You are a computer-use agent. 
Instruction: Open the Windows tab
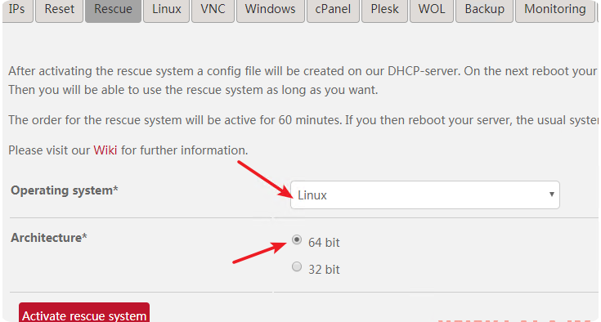pos(270,11)
